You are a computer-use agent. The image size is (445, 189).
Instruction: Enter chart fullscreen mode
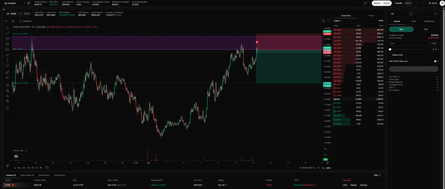tap(329, 21)
